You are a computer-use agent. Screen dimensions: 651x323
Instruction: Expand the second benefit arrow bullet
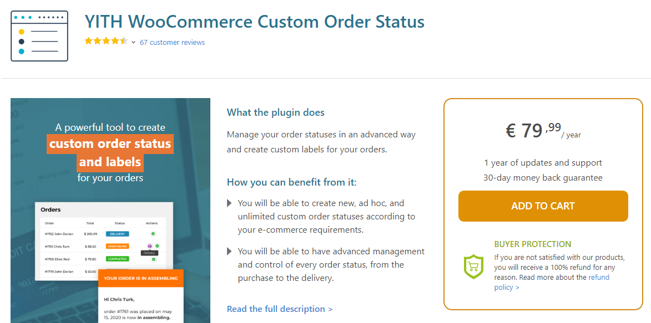[229, 251]
